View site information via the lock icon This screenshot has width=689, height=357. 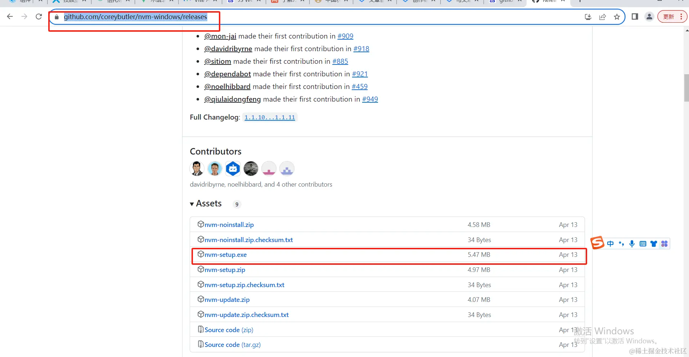pyautogui.click(x=57, y=17)
